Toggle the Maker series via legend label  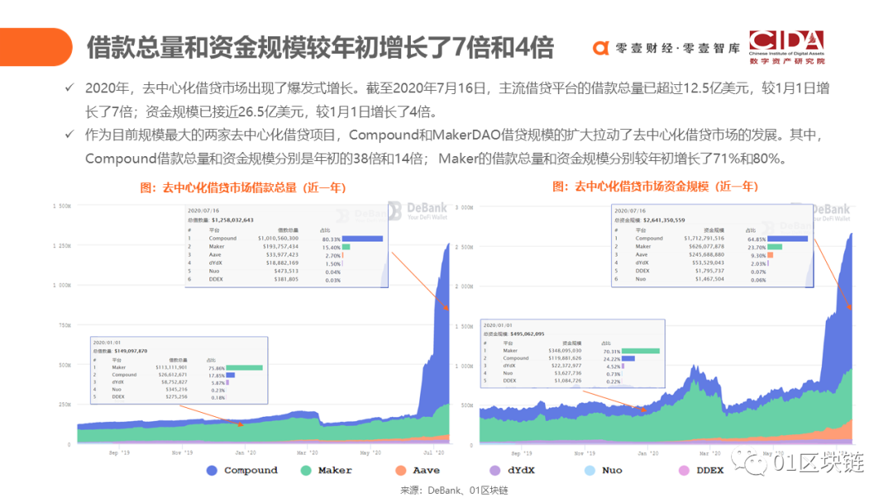coord(335,471)
